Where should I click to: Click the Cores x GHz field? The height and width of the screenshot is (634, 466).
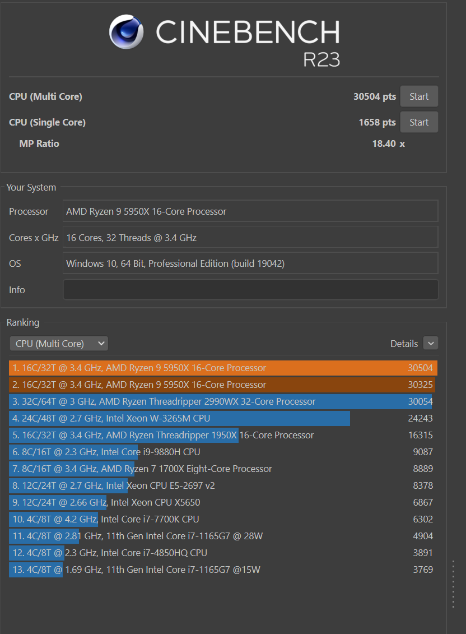click(250, 237)
